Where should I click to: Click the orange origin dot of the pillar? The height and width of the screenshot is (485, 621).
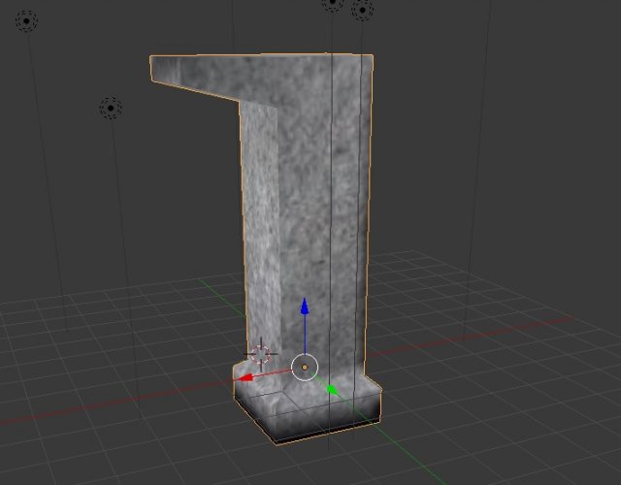point(305,369)
